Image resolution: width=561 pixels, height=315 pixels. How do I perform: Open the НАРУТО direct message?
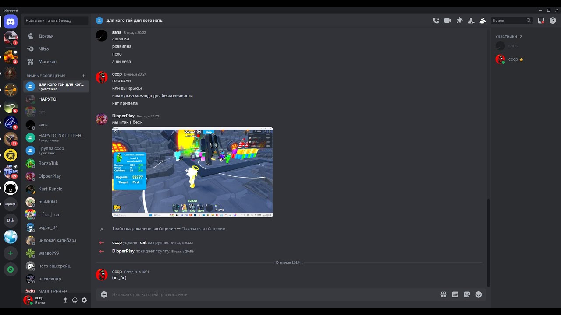coord(56,99)
